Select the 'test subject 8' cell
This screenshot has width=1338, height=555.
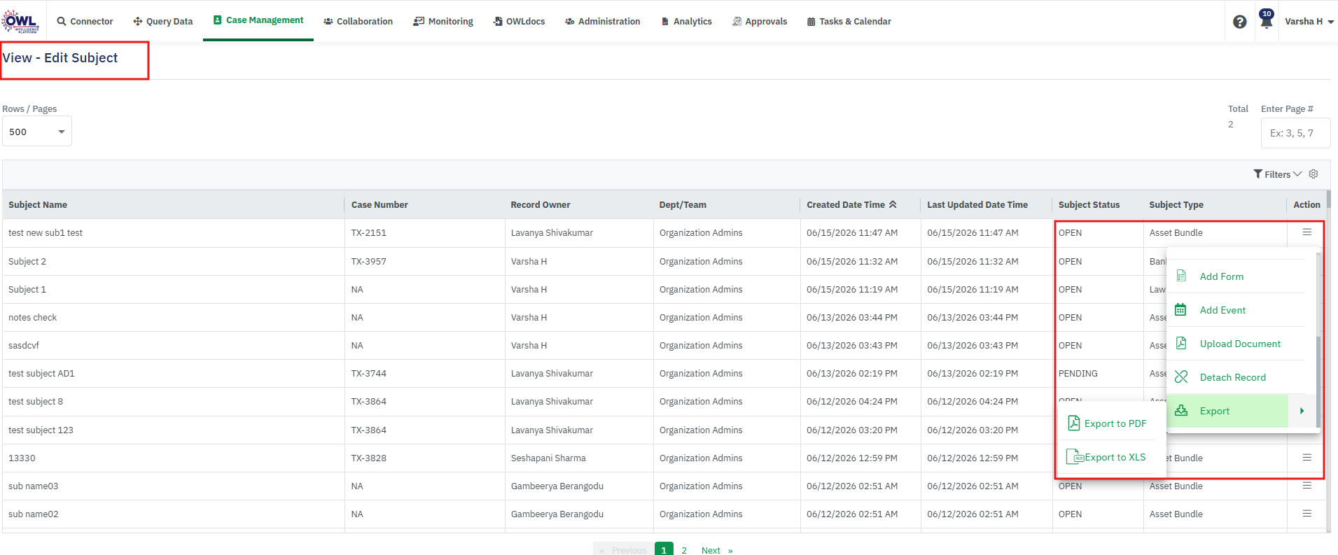pos(36,402)
